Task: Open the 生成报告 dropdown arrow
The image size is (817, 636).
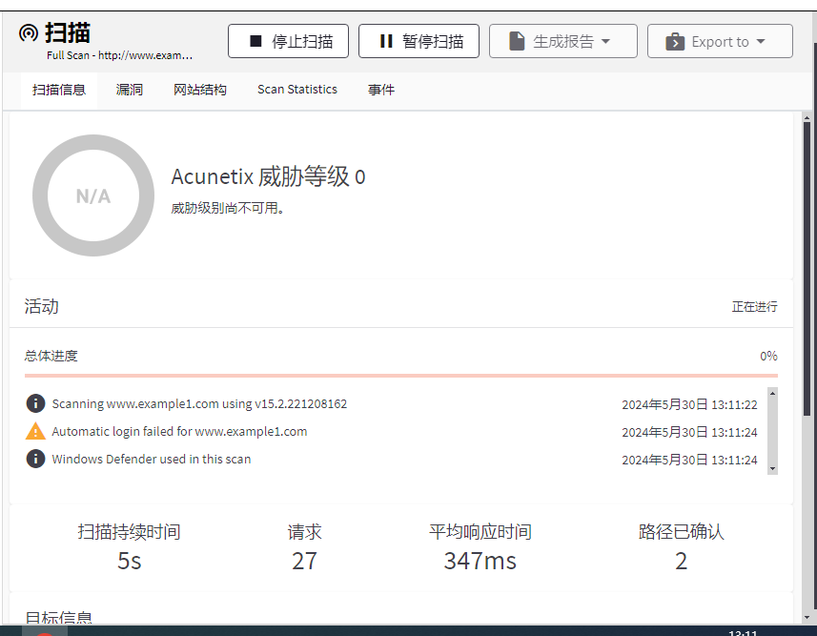Action: tap(605, 41)
